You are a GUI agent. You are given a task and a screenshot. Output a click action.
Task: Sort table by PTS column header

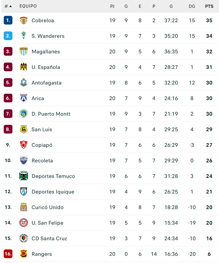click(209, 6)
